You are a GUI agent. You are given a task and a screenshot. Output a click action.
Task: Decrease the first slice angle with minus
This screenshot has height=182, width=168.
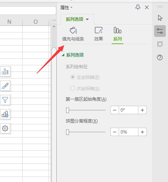tap(115, 110)
